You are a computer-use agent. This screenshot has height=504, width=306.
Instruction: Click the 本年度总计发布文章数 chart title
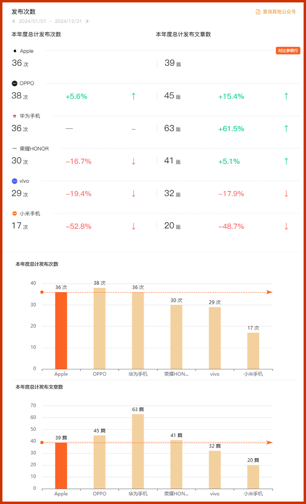39,387
